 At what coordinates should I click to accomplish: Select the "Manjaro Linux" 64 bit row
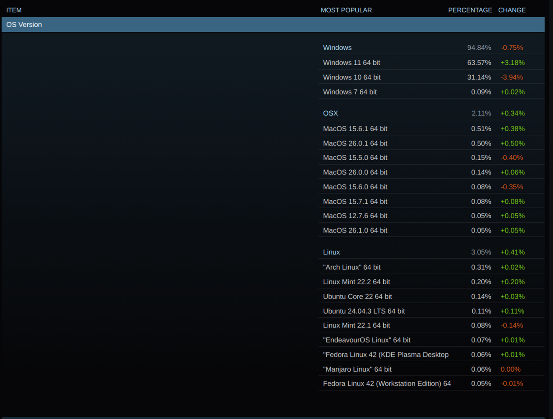point(431,369)
